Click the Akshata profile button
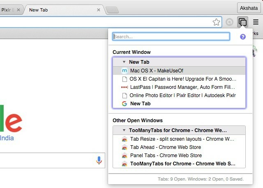The height and width of the screenshot is (188, 263). 249,8
